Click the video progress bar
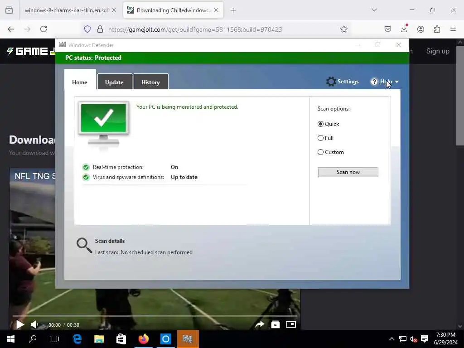The width and height of the screenshot is (464, 348). click(x=155, y=316)
